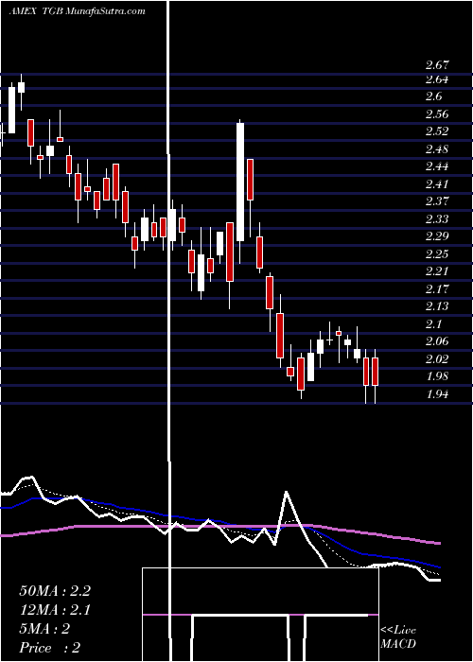Click the 2.02 price axis label
Screen dimensions: 473x662
click(x=437, y=359)
